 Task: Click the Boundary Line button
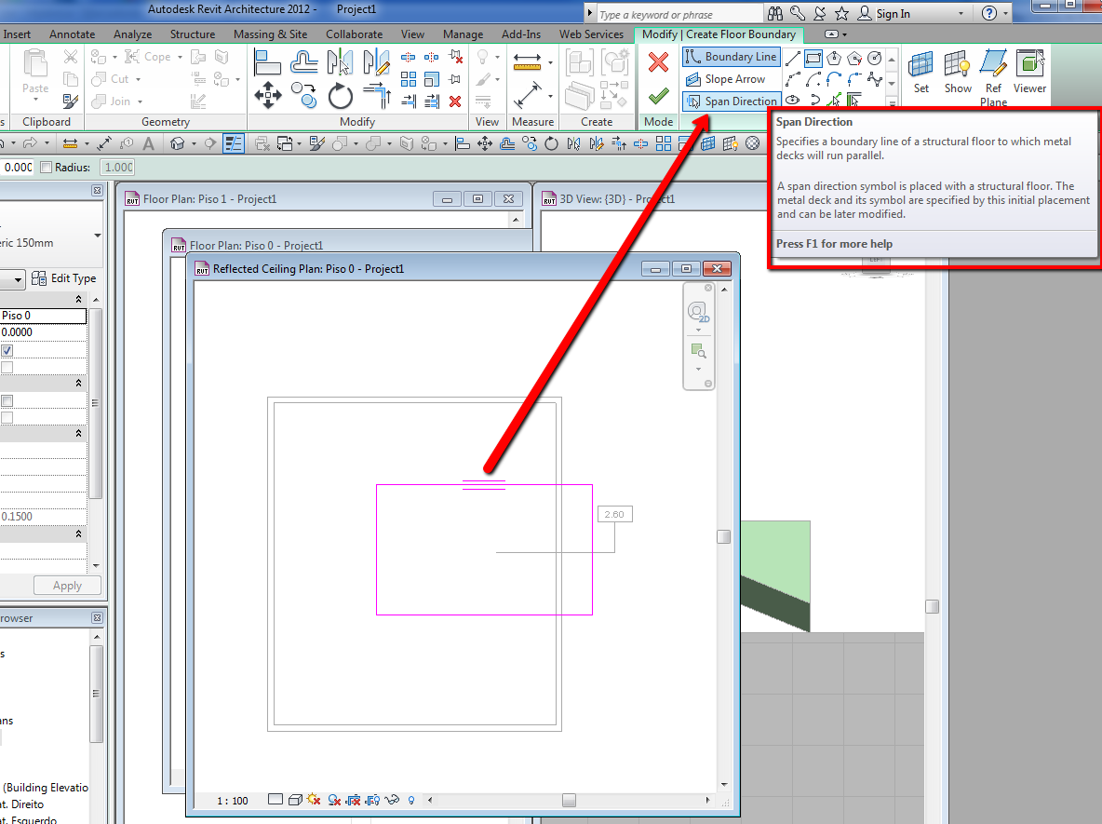pos(732,57)
